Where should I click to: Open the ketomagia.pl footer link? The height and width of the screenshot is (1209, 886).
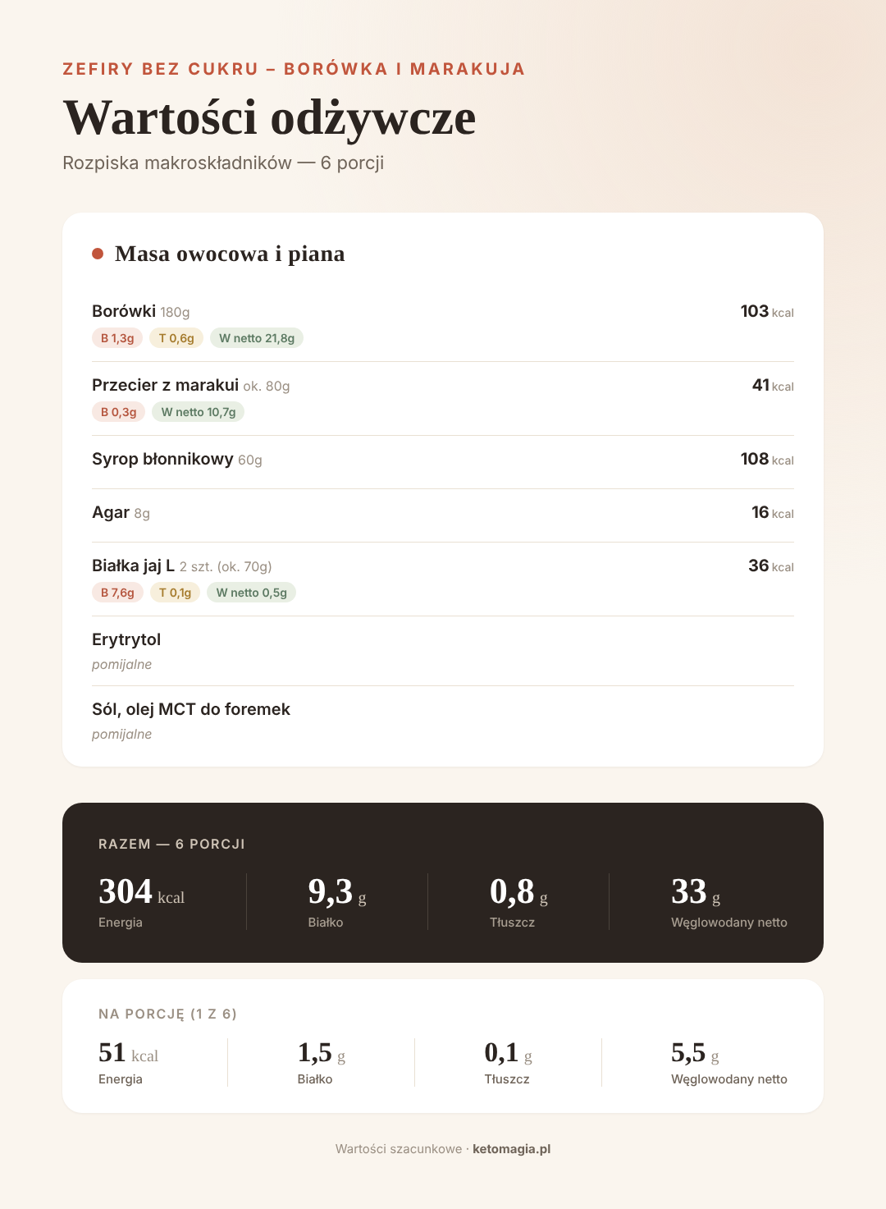tap(511, 1149)
